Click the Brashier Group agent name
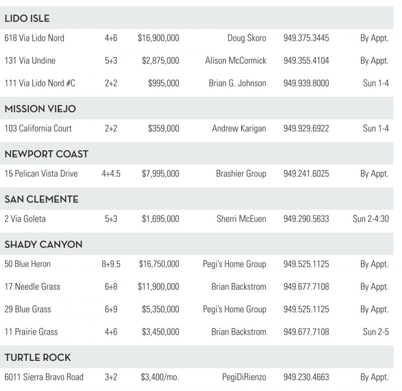Image resolution: width=402 pixels, height=391 pixels. point(241,174)
